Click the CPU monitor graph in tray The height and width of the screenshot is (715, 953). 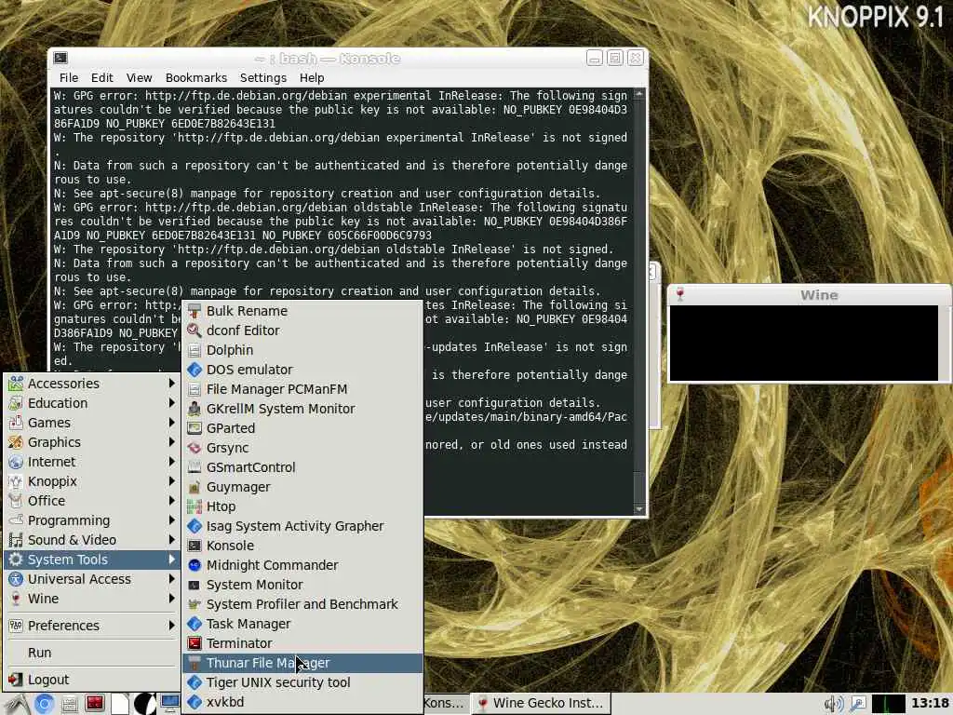(888, 704)
